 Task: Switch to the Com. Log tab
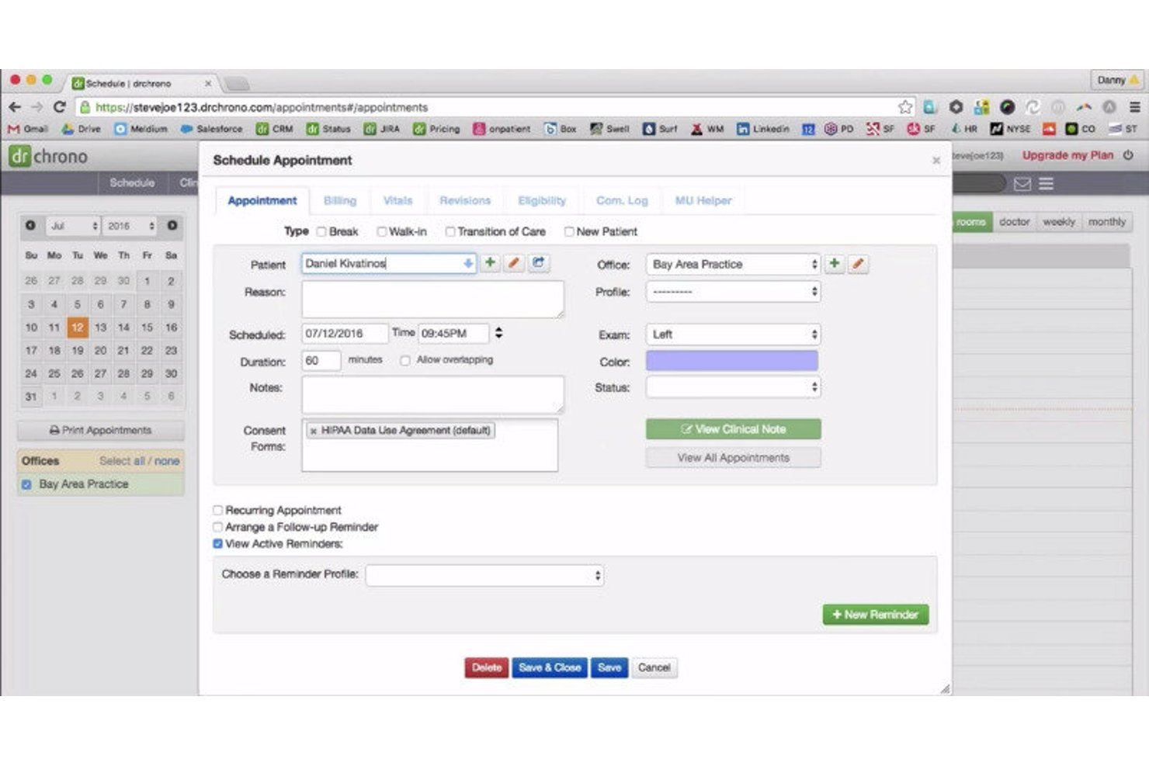pyautogui.click(x=622, y=200)
